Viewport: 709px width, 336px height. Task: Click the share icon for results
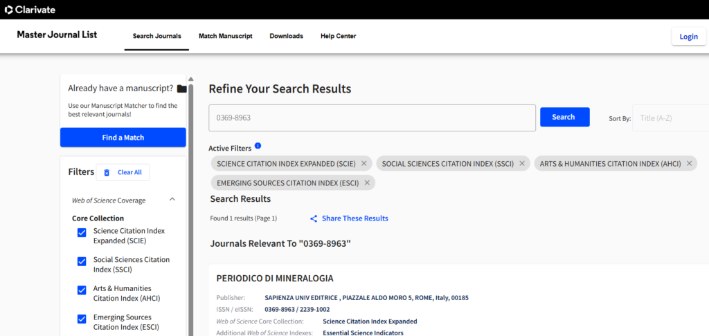314,218
